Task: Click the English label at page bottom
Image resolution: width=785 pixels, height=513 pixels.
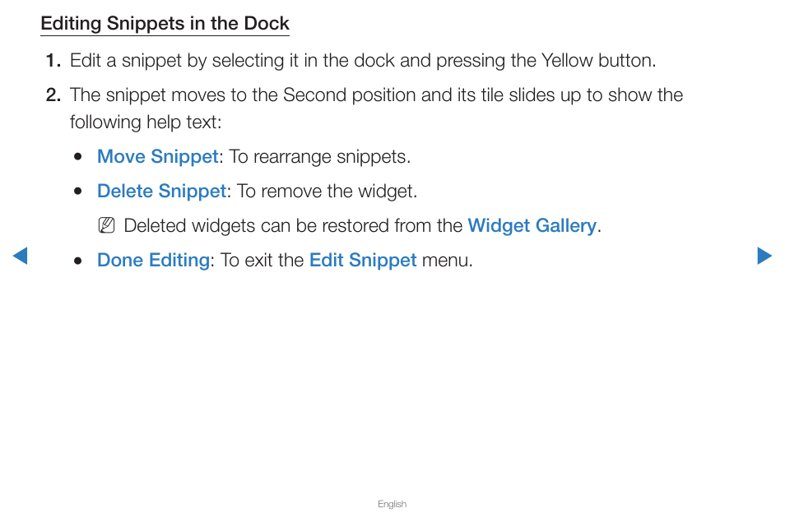Action: click(x=392, y=504)
